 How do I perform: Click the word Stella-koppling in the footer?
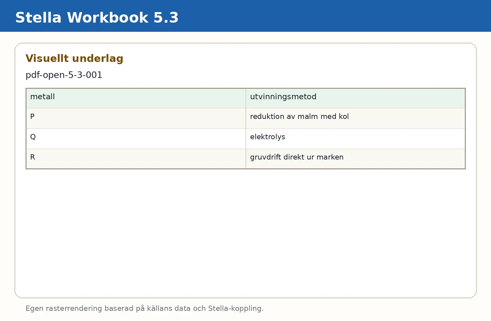tap(236, 309)
